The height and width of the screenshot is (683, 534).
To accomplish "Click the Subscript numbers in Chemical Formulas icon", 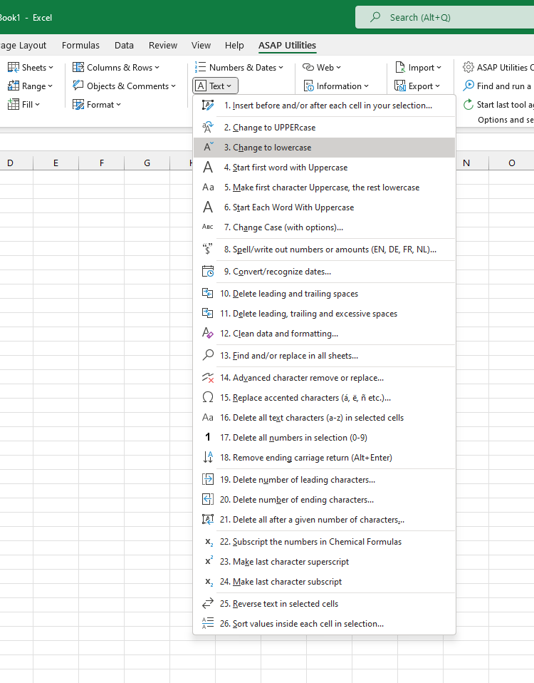I will coord(209,543).
